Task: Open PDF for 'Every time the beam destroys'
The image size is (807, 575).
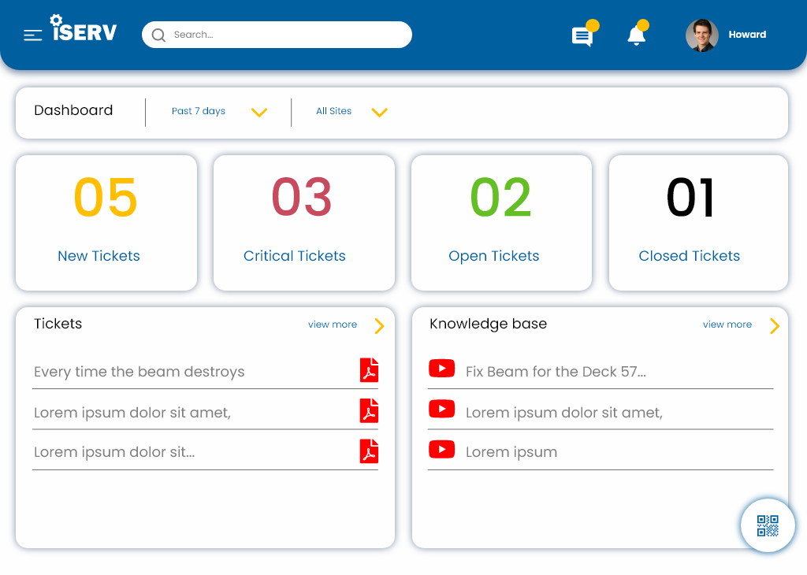Action: (369, 370)
